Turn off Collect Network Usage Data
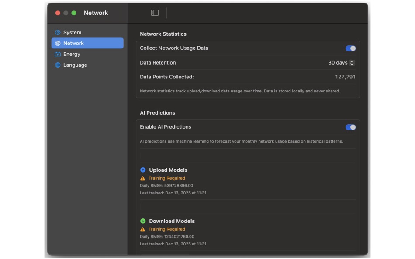415x259 pixels. click(x=350, y=48)
